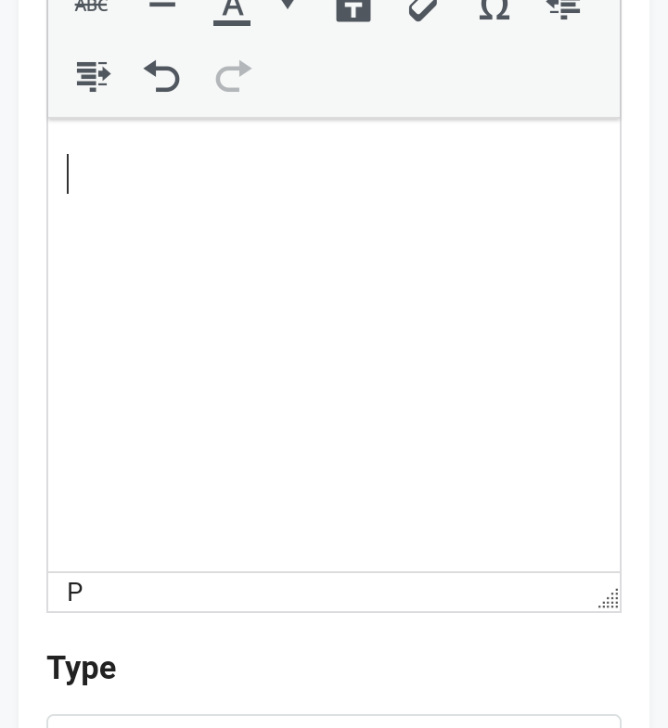Clear formatting with the eraser icon
Image resolution: width=668 pixels, height=728 pixels.
(423, 8)
